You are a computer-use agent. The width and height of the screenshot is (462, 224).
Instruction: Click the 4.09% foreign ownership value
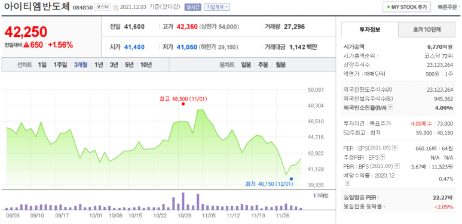point(444,108)
